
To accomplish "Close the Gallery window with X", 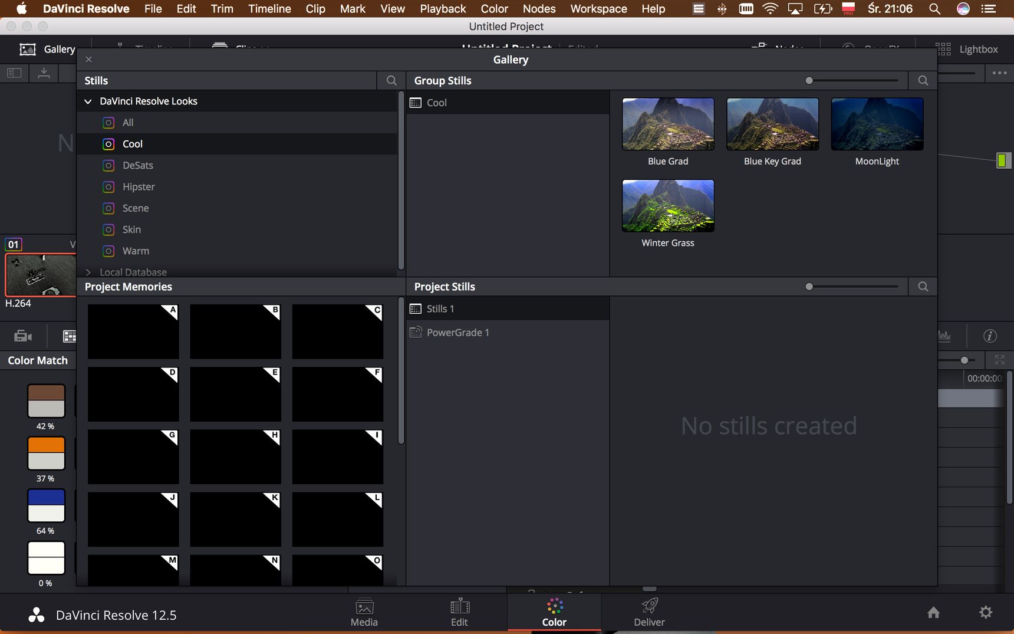I will click(x=88, y=60).
